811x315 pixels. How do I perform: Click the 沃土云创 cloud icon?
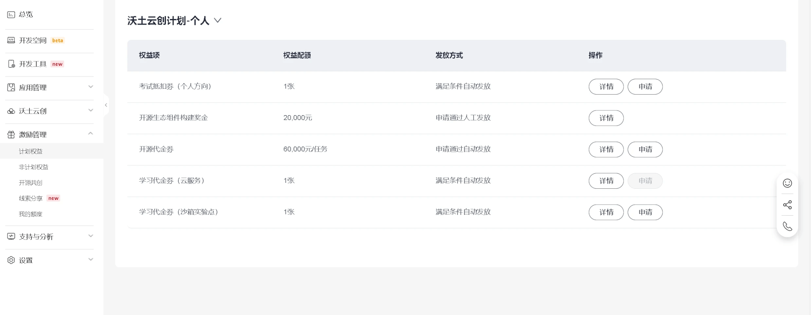[x=11, y=111]
